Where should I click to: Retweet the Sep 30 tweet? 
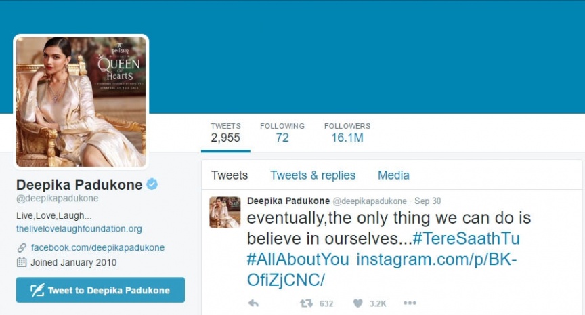point(306,303)
